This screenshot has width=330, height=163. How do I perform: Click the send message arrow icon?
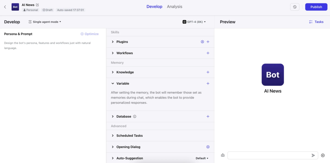pyautogui.click(x=313, y=155)
